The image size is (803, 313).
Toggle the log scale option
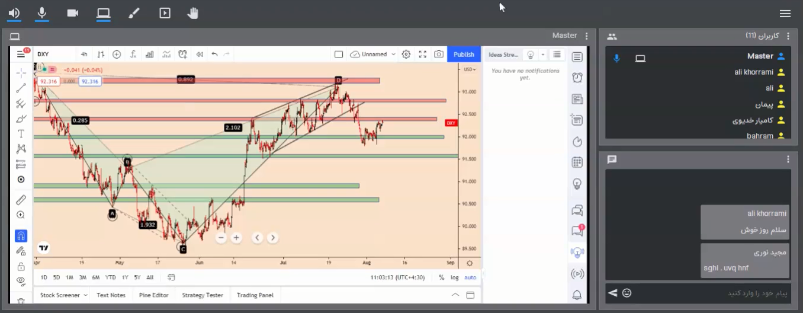point(454,277)
